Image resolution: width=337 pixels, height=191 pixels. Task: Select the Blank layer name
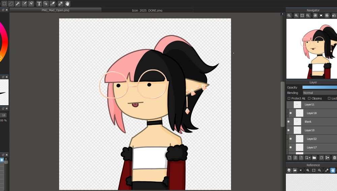click(x=308, y=121)
